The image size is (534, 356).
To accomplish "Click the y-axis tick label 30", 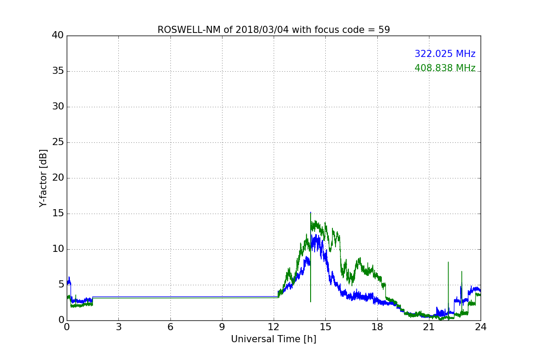I will tap(58, 107).
